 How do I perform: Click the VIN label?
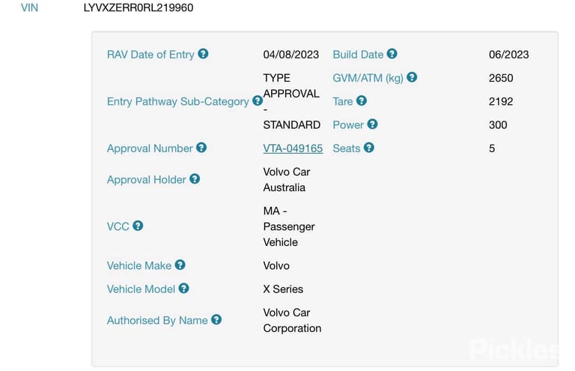[29, 7]
